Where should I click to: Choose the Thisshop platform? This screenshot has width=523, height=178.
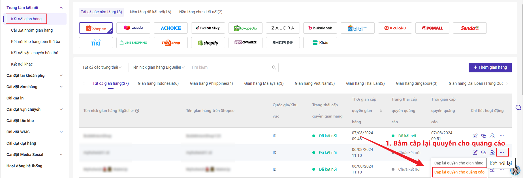coord(171,43)
